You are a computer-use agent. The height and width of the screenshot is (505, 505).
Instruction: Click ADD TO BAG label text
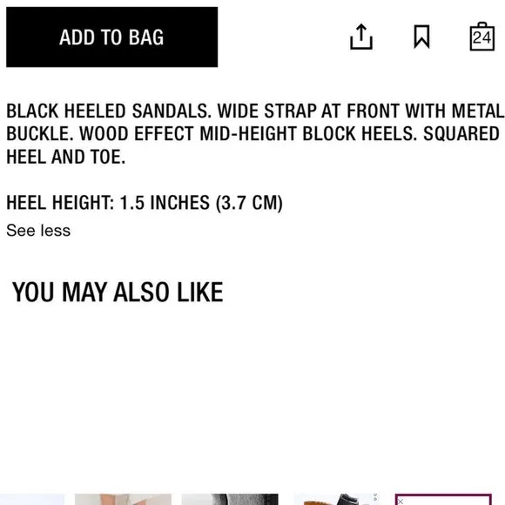(111, 37)
